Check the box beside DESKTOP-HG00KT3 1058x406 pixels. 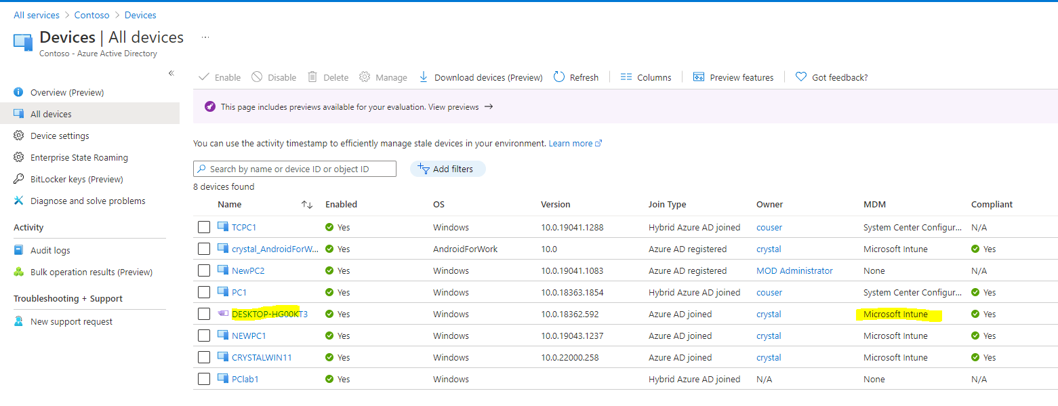tap(204, 313)
